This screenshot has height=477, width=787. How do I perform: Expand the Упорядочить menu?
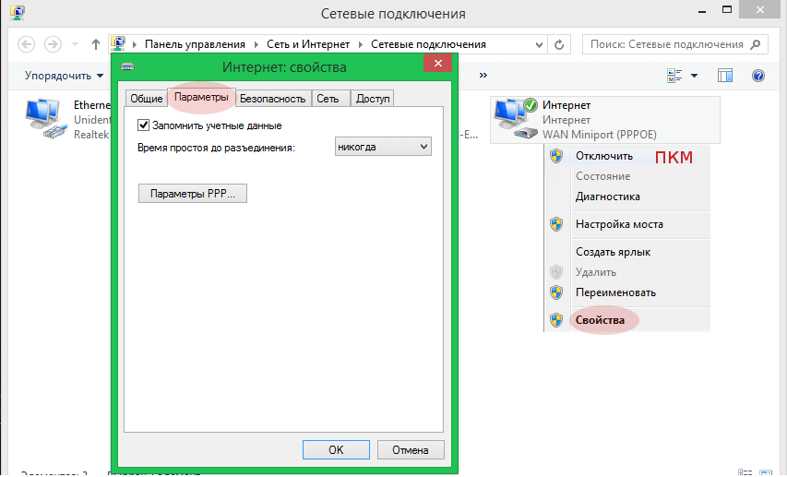point(64,76)
